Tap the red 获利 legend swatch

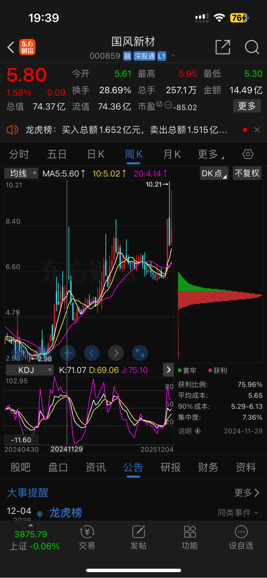[x=210, y=371]
